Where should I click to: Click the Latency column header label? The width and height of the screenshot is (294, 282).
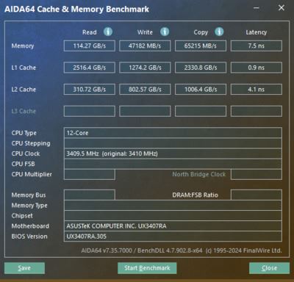click(257, 32)
